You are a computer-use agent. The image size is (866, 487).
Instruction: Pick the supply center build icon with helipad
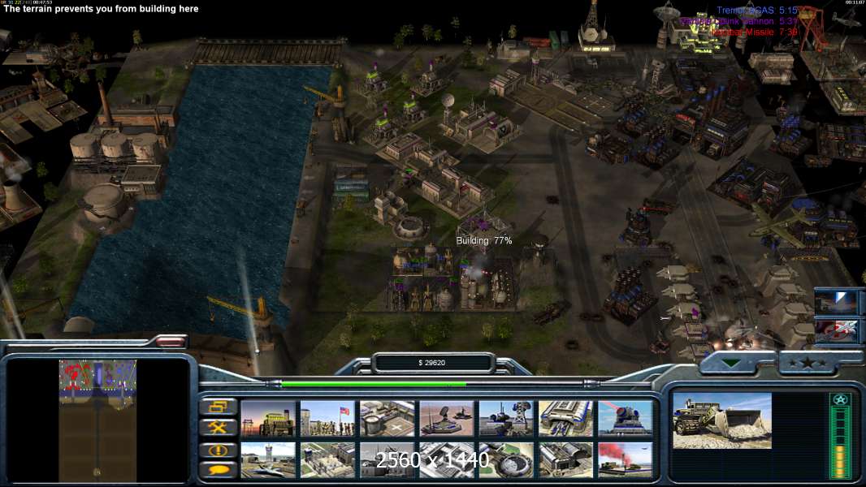[x=388, y=419]
